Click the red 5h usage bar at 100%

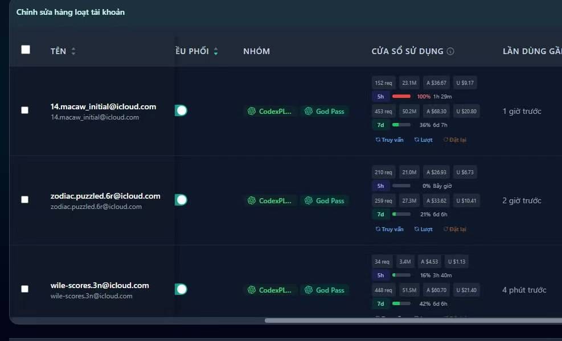click(401, 96)
